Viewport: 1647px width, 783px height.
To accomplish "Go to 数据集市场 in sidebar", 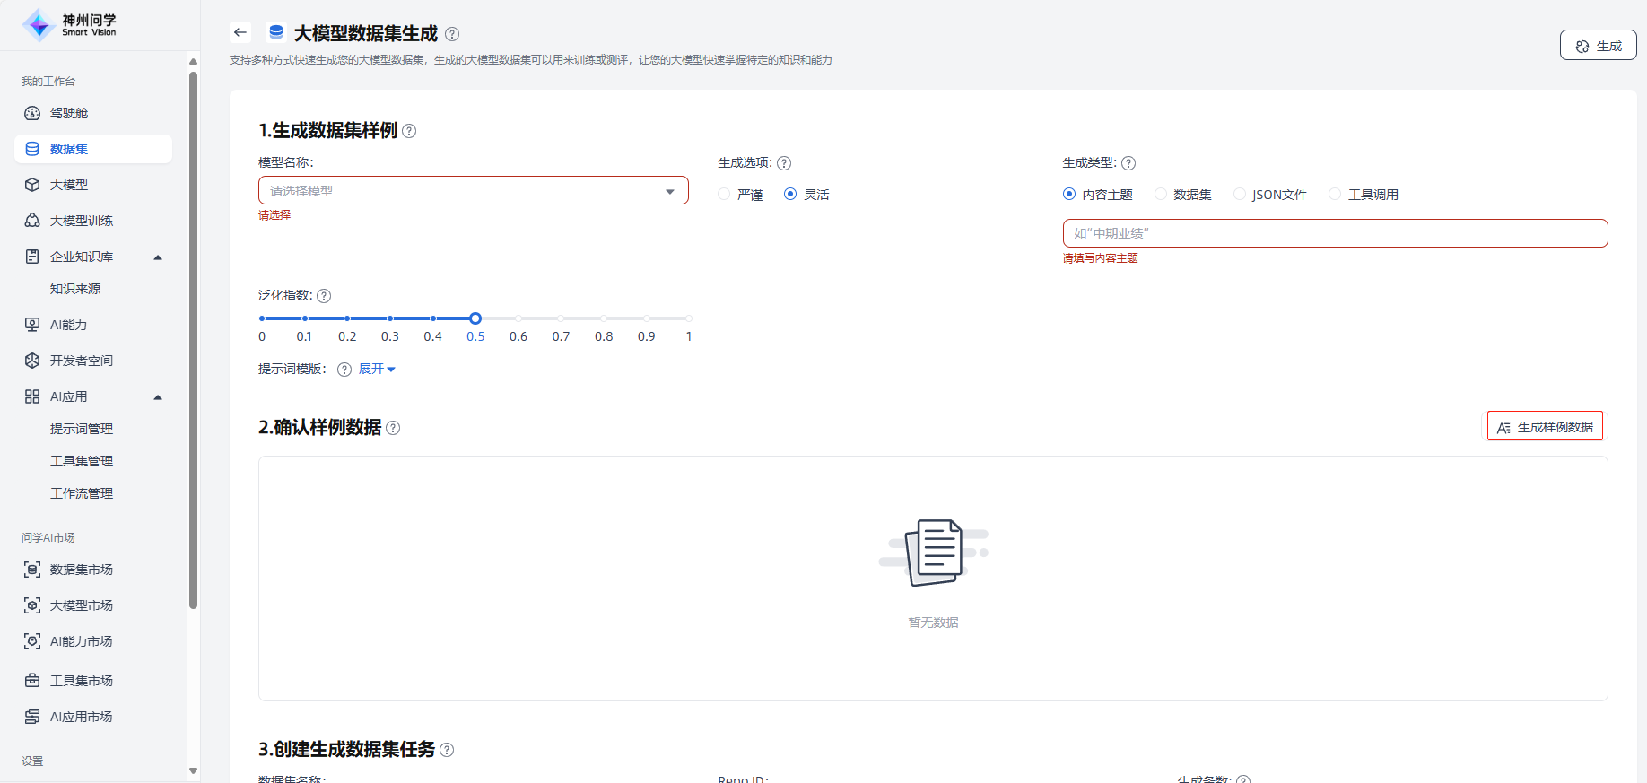I will (82, 570).
